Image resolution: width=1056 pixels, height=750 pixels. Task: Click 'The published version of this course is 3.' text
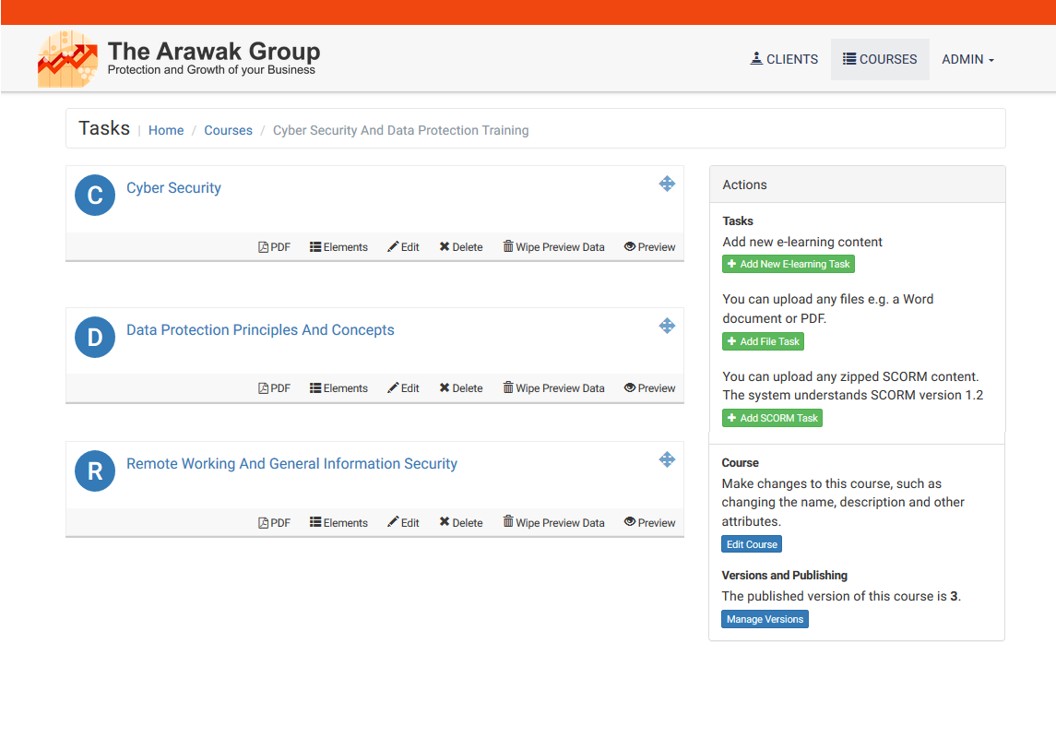pyautogui.click(x=841, y=596)
